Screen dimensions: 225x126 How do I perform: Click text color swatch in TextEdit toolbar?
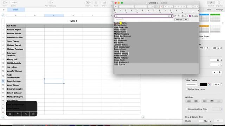[x=157, y=7]
